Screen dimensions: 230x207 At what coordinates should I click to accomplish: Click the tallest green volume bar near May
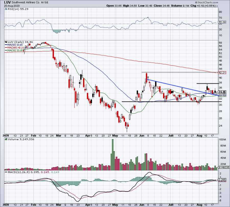coord(113,155)
